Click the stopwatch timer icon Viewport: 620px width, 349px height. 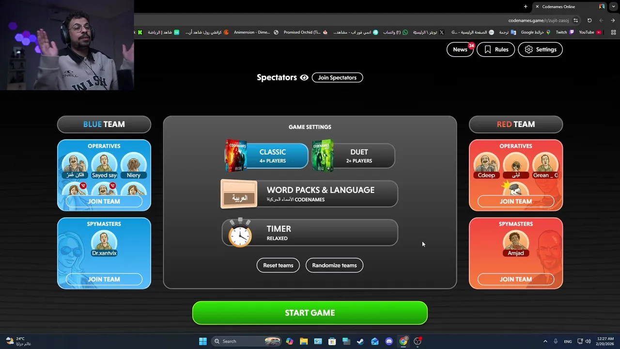240,233
